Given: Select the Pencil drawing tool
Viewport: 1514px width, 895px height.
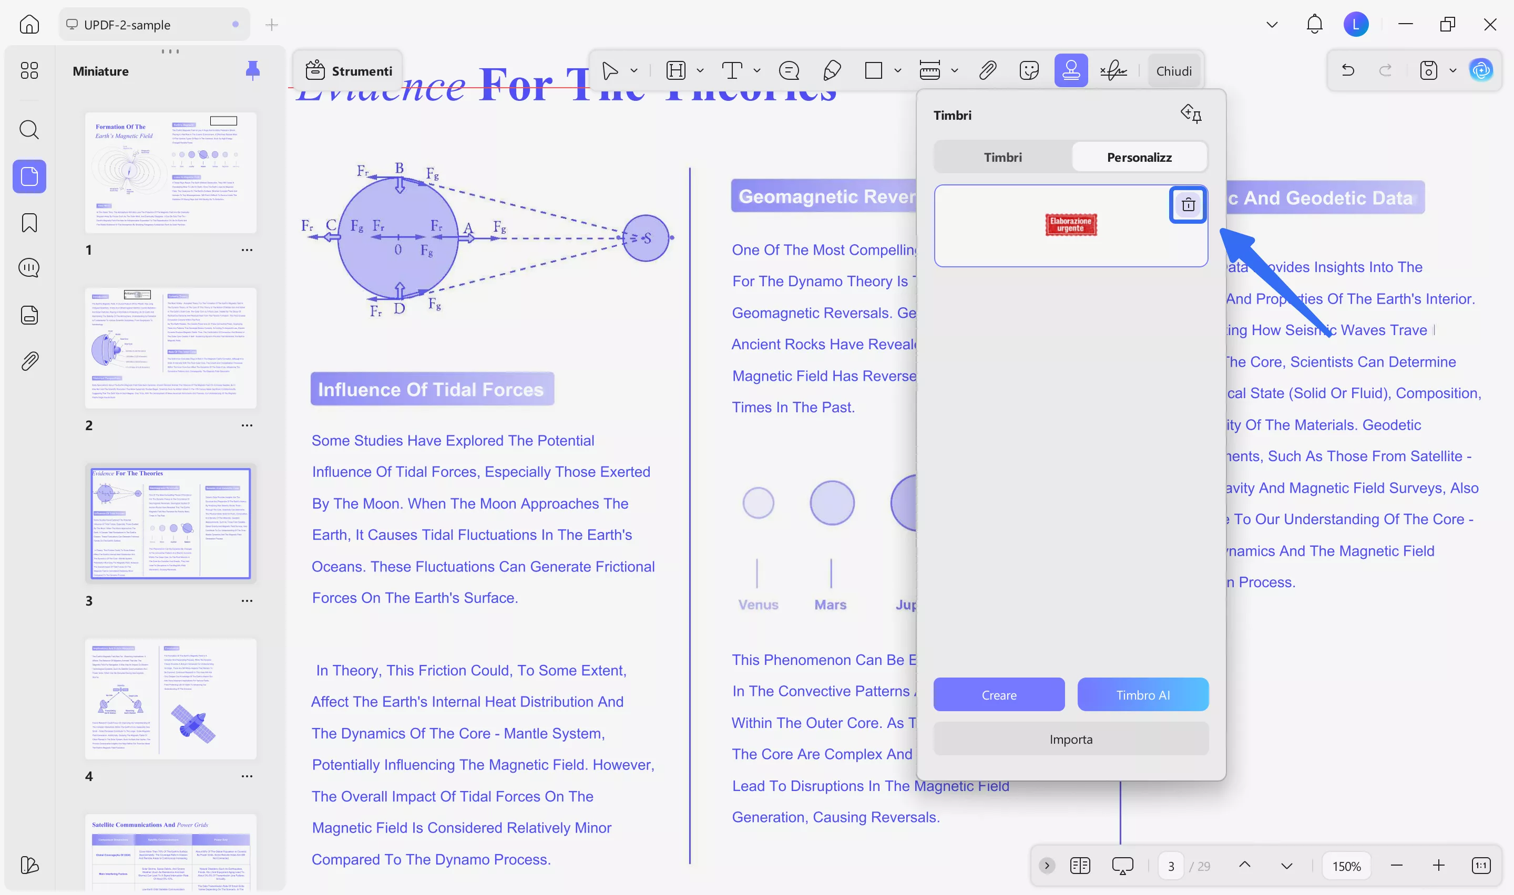Looking at the screenshot, I should [x=832, y=70].
